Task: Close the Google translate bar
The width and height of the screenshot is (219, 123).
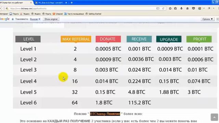Action: click(x=218, y=19)
